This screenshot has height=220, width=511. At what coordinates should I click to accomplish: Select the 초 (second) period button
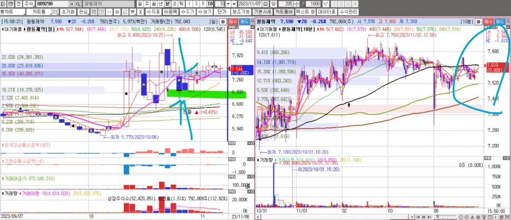(175, 4)
